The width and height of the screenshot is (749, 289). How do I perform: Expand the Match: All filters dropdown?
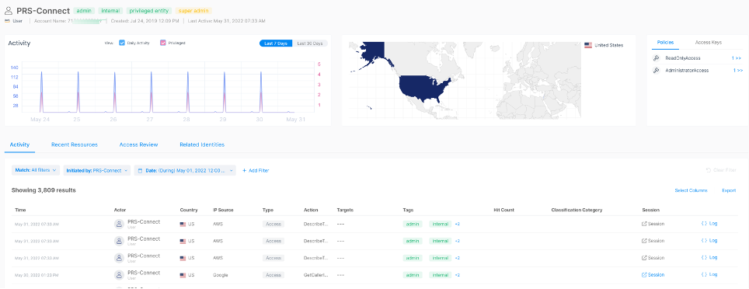36,170
